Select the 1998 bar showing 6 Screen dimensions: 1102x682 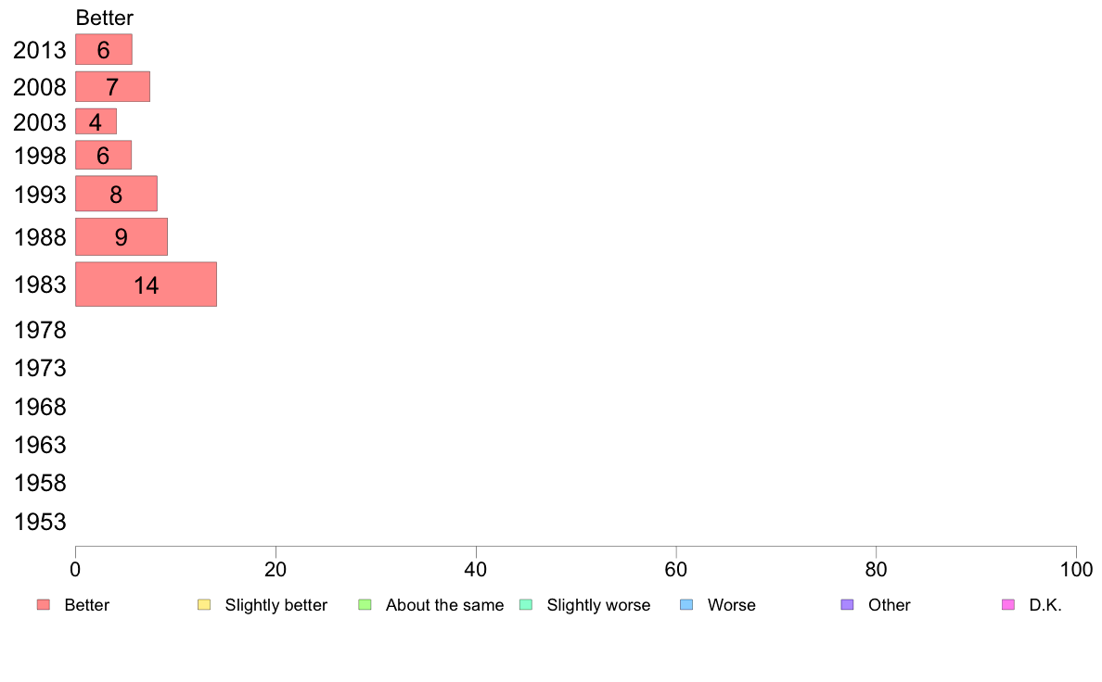(x=103, y=156)
